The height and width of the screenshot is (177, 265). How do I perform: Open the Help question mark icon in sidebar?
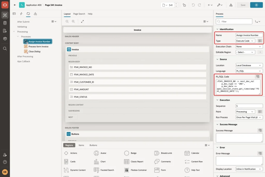point(5,162)
